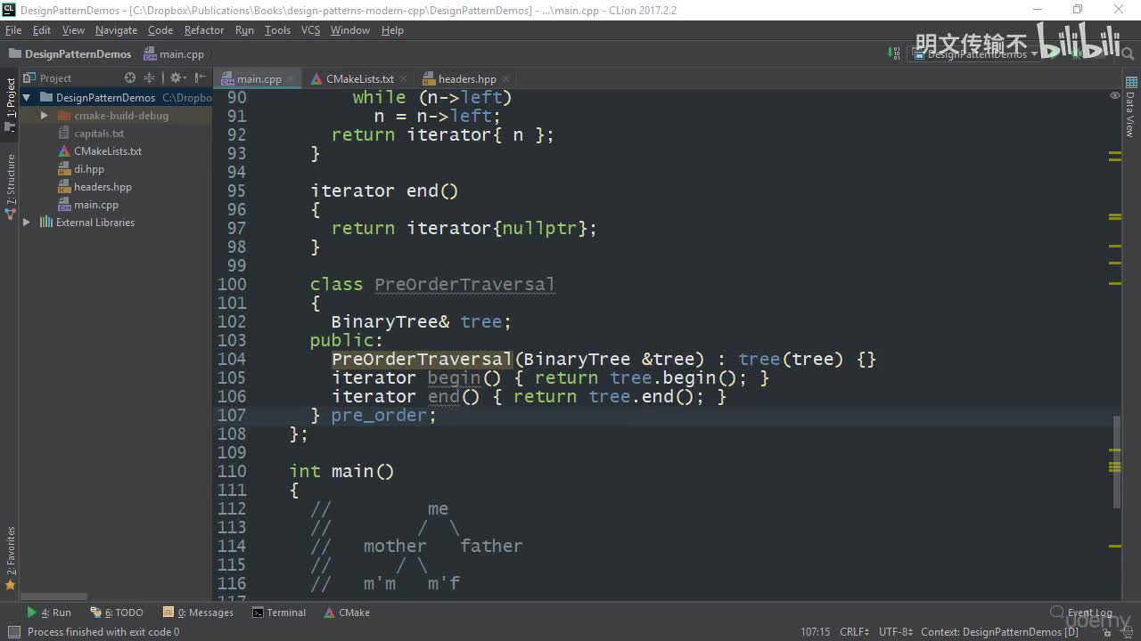
Task: Click 'nullptr' on line 97
Action: [x=539, y=229]
